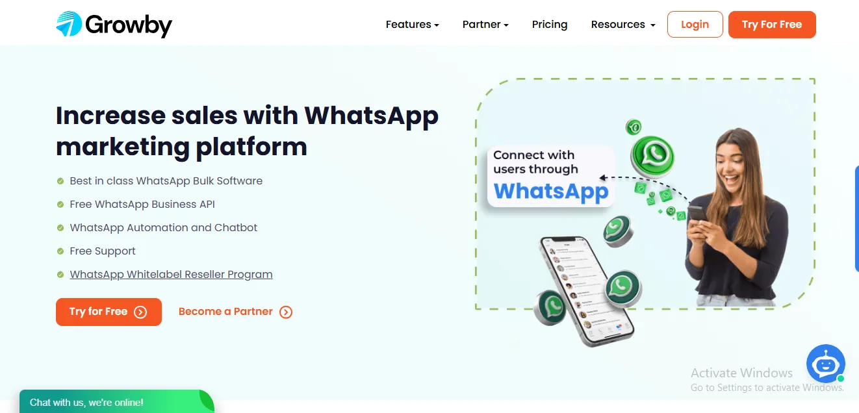Click the Growby paper plane logo icon

click(x=69, y=24)
